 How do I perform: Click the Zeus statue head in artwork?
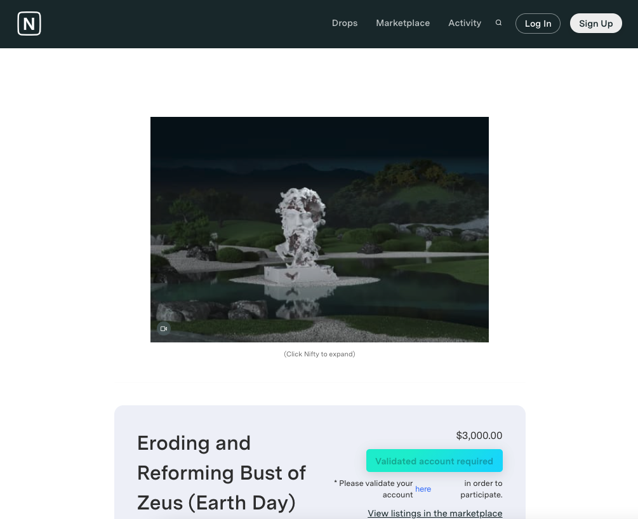300,216
